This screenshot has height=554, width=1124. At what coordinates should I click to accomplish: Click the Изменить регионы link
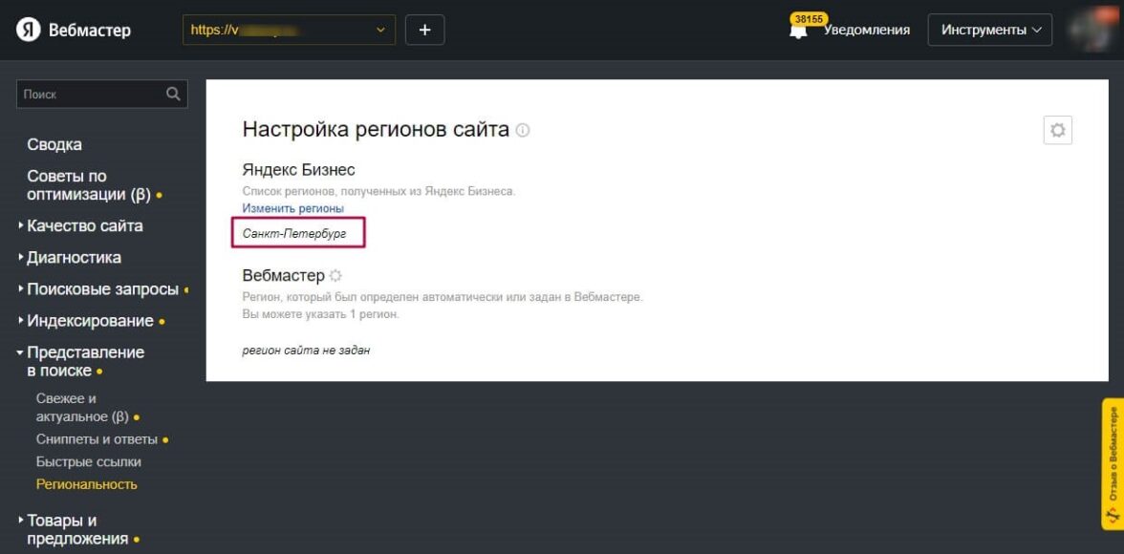click(x=292, y=208)
